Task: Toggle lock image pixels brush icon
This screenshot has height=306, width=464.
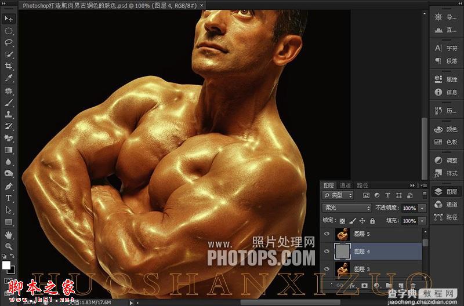Action: 352,221
